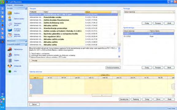Click Promijeni button under Fenologija
Viewport: 177px width, 110px height.
click(158, 23)
